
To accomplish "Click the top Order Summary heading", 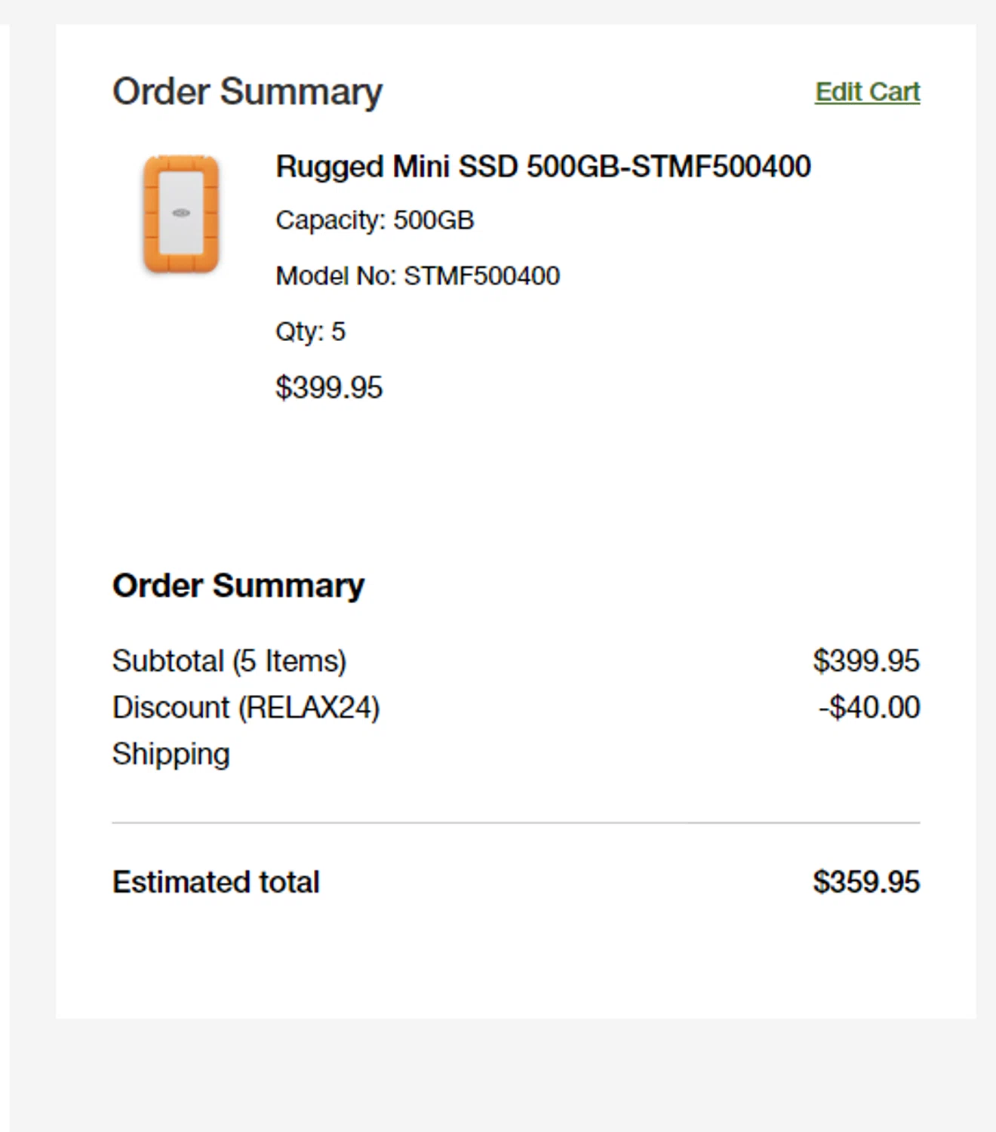I will (247, 92).
